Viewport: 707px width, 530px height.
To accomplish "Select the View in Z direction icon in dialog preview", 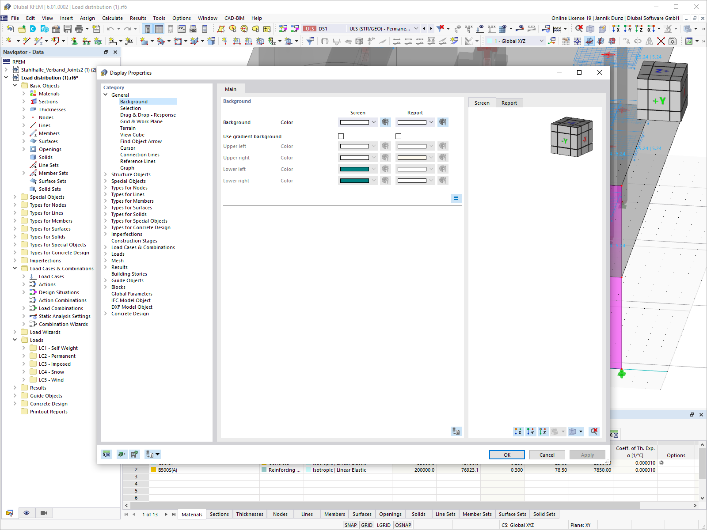I will [x=543, y=432].
